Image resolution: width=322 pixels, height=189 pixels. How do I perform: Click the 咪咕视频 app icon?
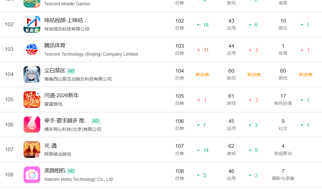coord(32,25)
